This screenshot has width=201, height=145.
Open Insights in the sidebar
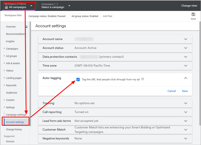[10, 41]
